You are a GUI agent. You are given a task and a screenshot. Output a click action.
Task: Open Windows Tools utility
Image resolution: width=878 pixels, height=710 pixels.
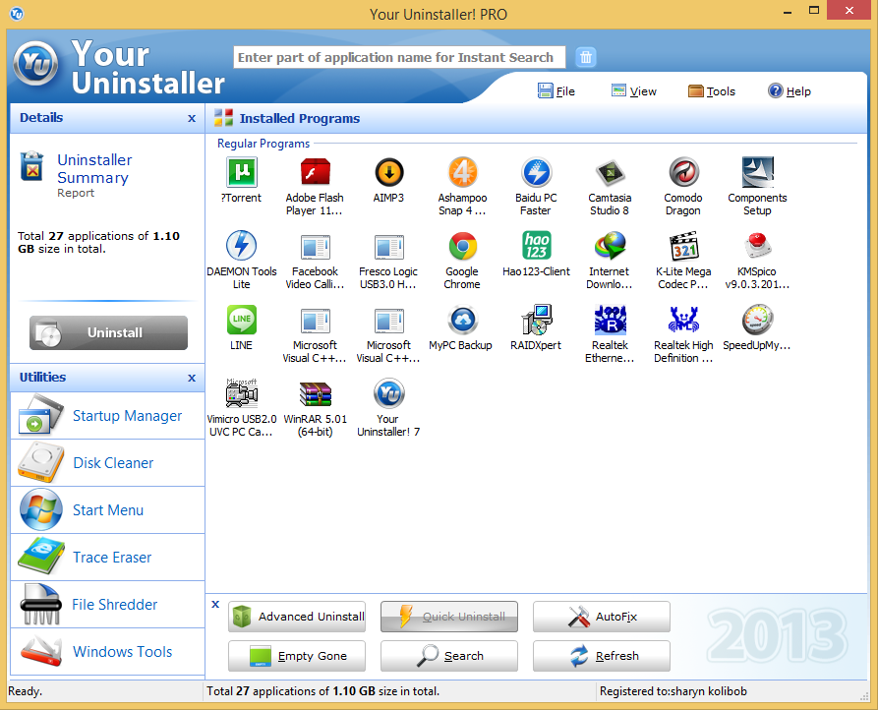tap(107, 651)
